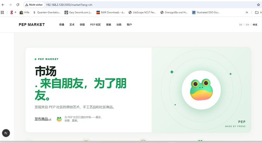Image resolution: width=262 pixels, height=143 pixels.
Task: Open the 'LiteScope NCLT Fer...' bookmark
Action: tap(142, 12)
